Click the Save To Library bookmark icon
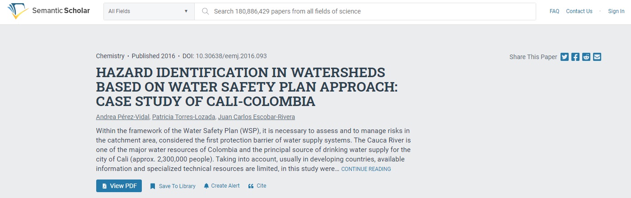The image size is (631, 198). (x=153, y=186)
